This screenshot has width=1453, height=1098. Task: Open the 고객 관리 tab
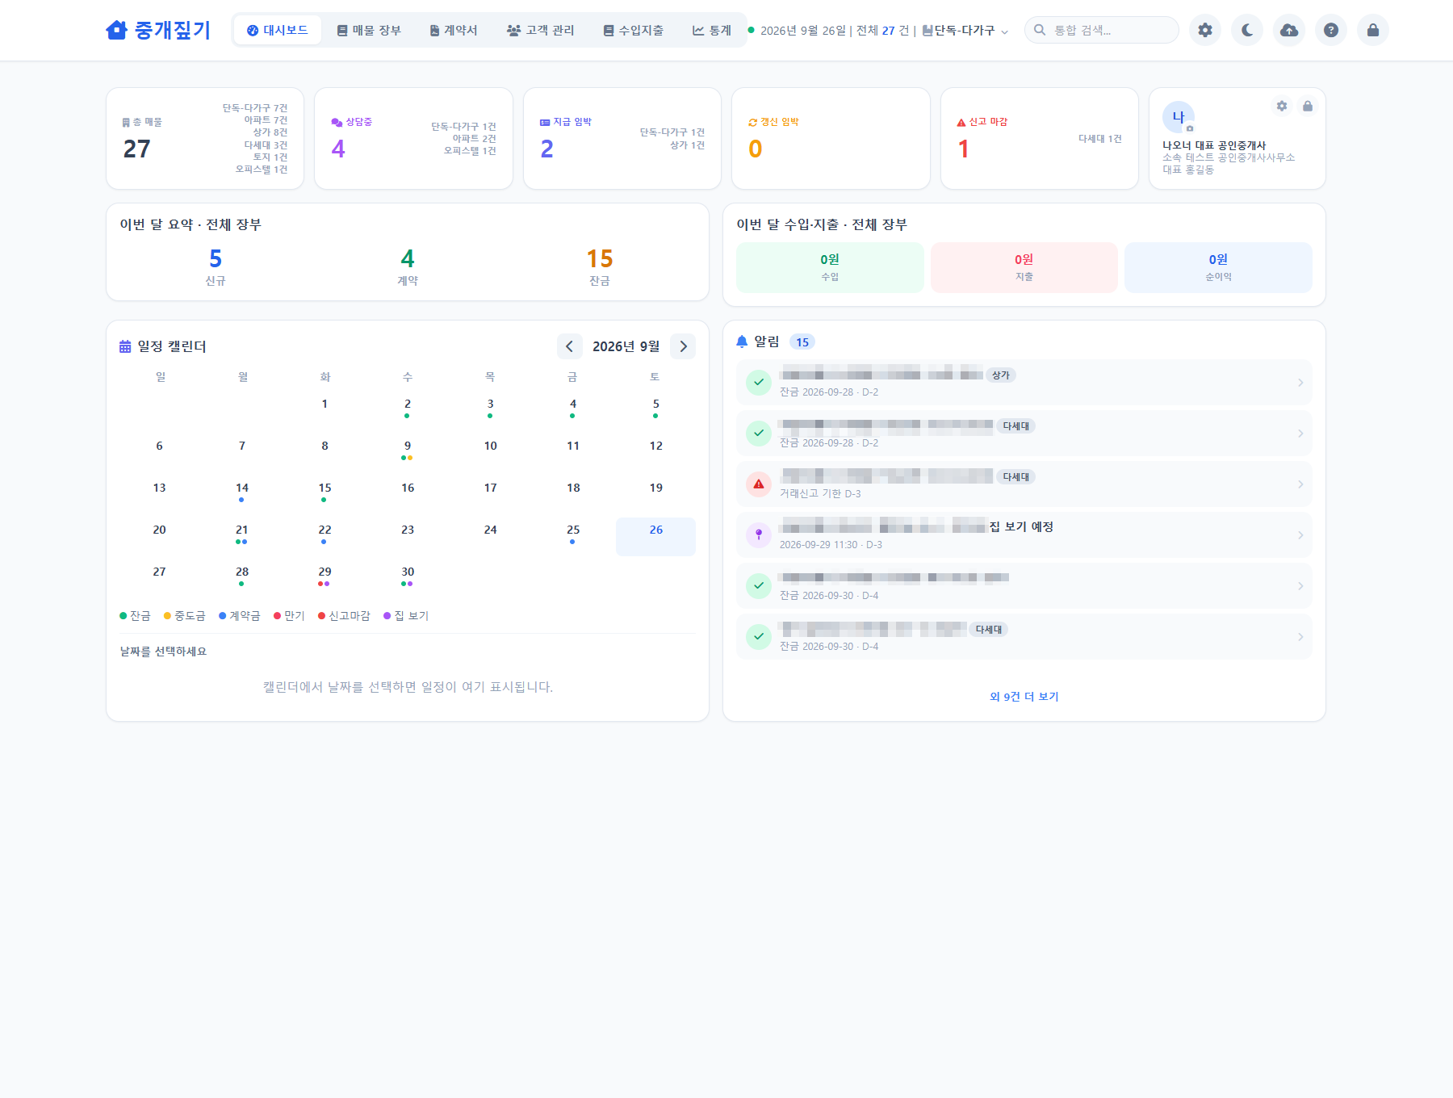[x=540, y=30]
